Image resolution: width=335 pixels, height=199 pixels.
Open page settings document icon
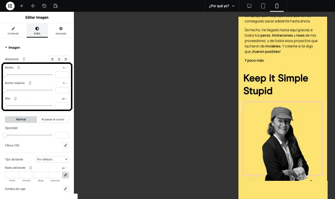pyautogui.click(x=56, y=6)
